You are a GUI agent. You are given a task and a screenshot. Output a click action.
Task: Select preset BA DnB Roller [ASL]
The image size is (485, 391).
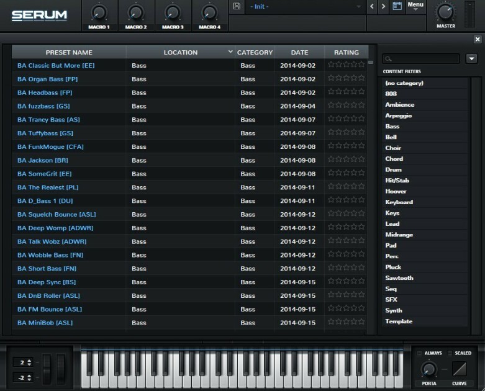48,296
